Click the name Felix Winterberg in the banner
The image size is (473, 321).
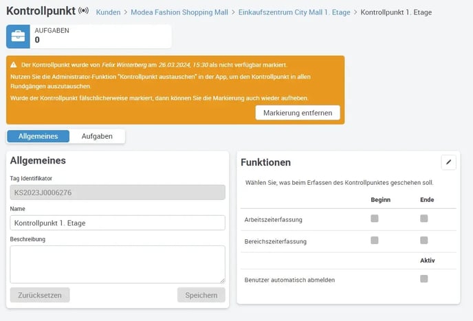(124, 65)
